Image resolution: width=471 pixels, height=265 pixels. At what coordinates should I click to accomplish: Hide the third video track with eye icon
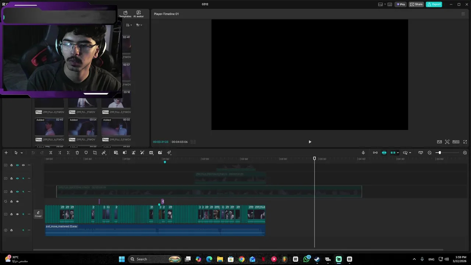17,192
